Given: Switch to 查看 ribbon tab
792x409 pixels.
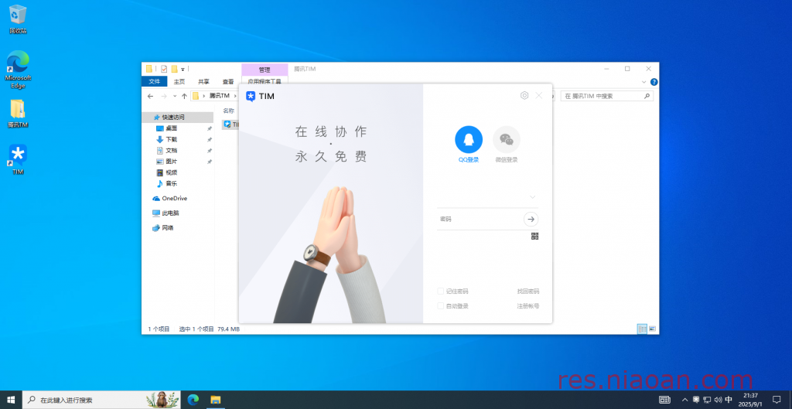Looking at the screenshot, I should pos(228,82).
